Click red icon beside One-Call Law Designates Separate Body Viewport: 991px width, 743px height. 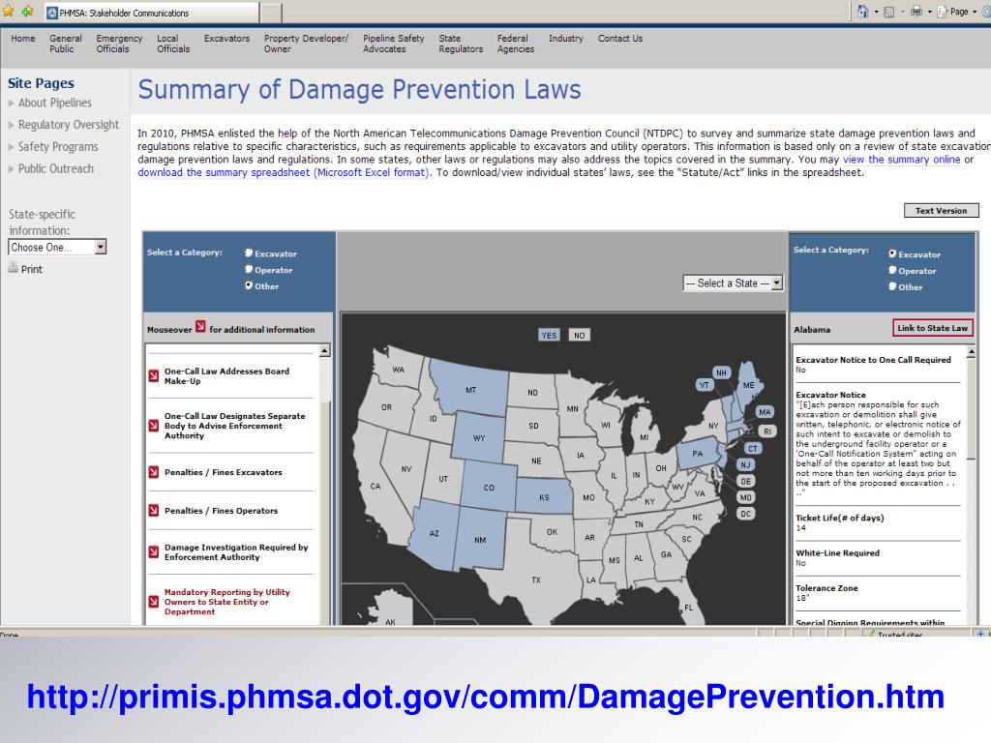154,426
